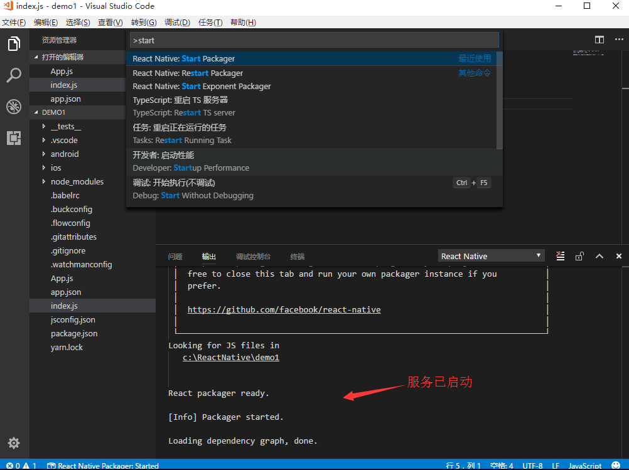Select index.js in open editors

(64, 85)
